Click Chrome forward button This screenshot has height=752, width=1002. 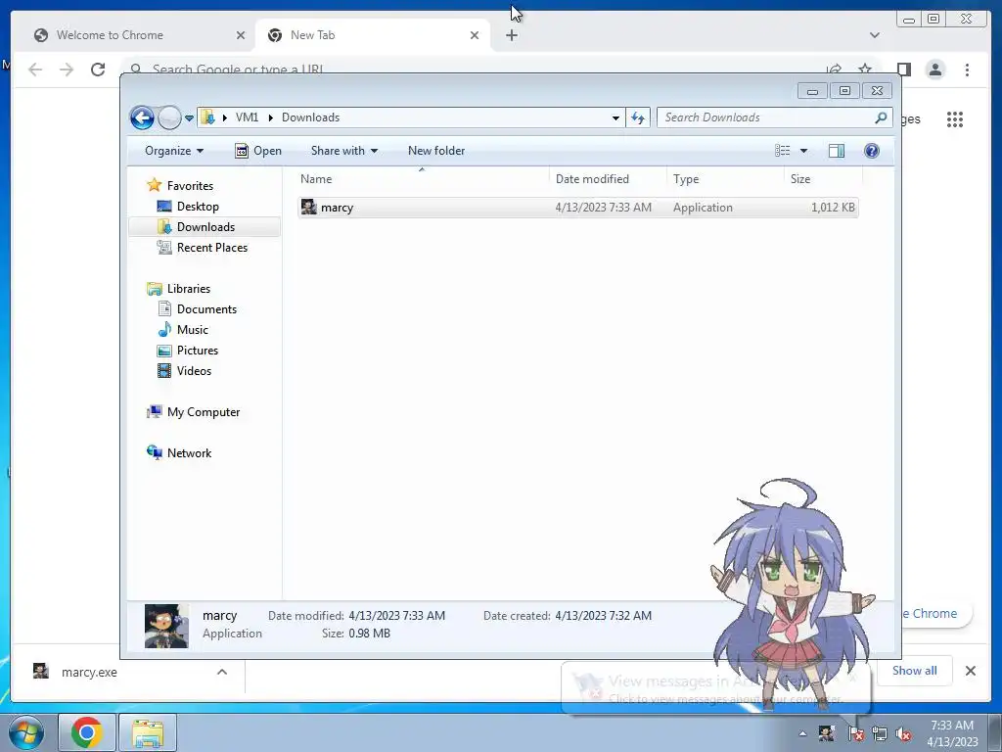tap(67, 70)
